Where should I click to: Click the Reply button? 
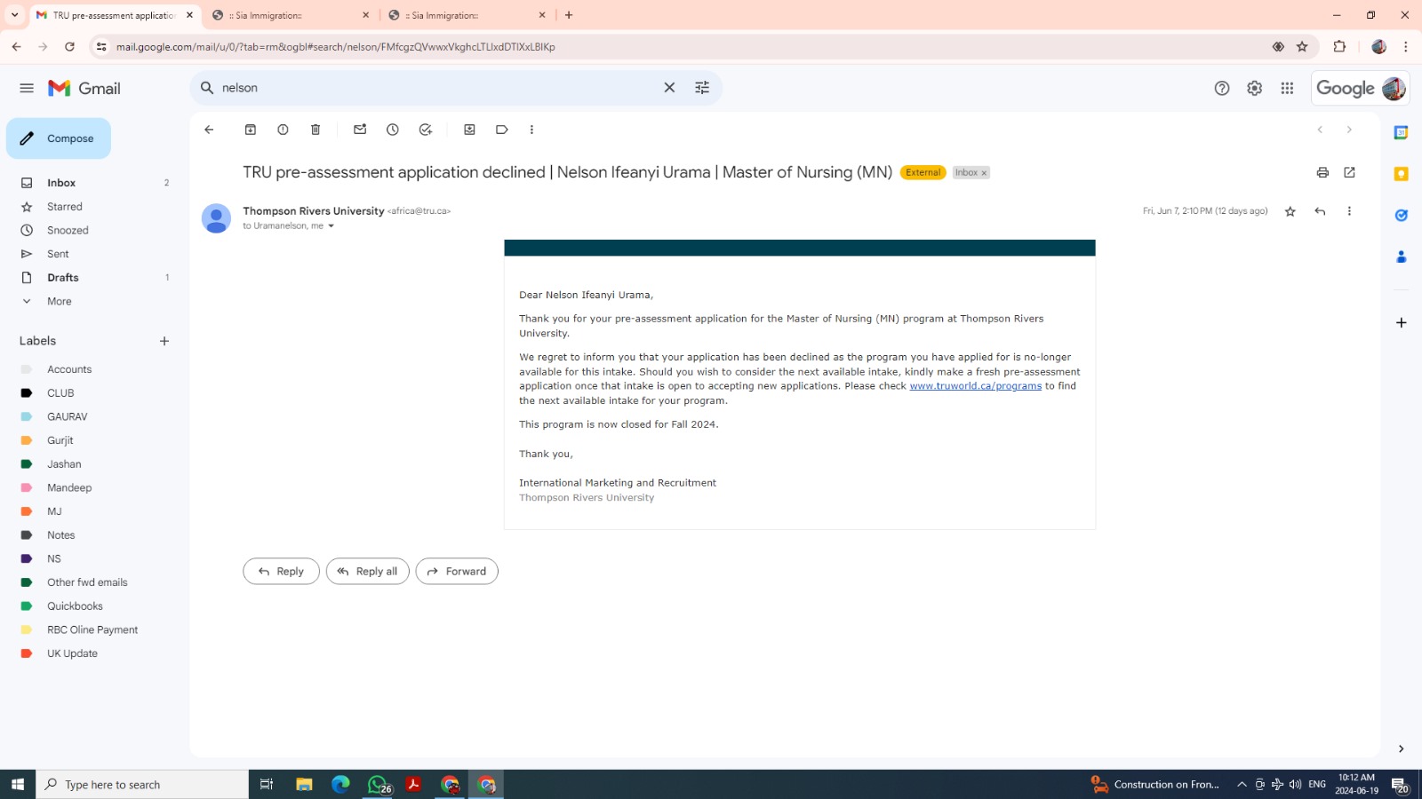point(281,572)
